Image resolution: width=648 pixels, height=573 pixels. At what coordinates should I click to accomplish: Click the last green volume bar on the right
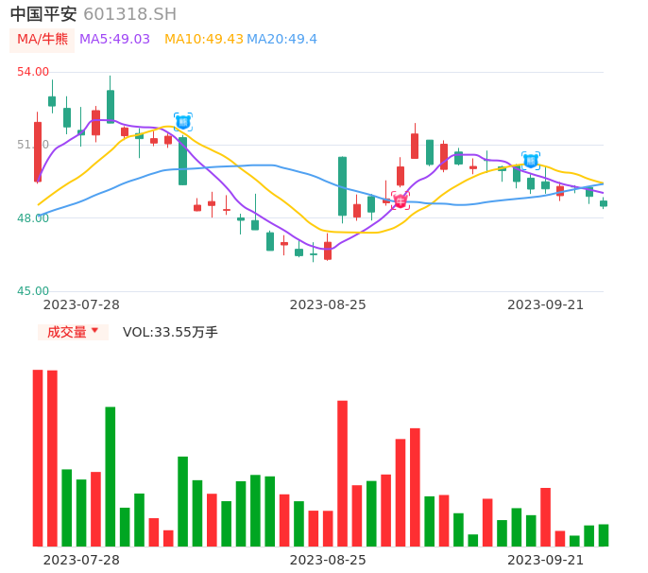point(604,535)
